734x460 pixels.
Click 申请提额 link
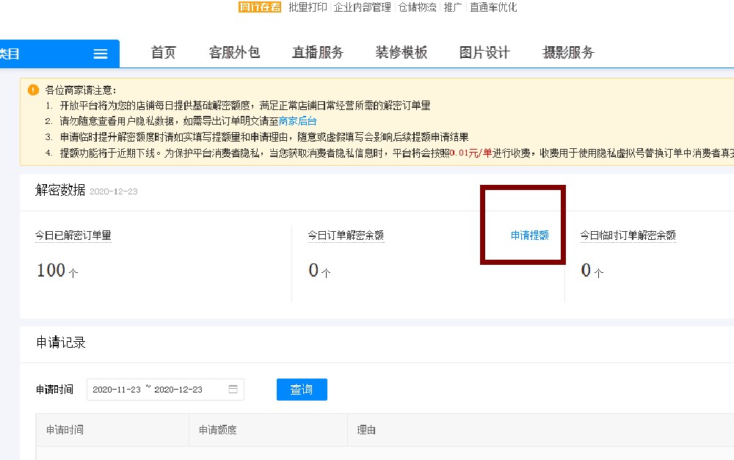tap(529, 235)
